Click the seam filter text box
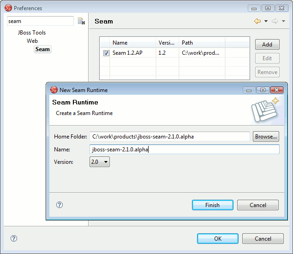 click(x=40, y=21)
